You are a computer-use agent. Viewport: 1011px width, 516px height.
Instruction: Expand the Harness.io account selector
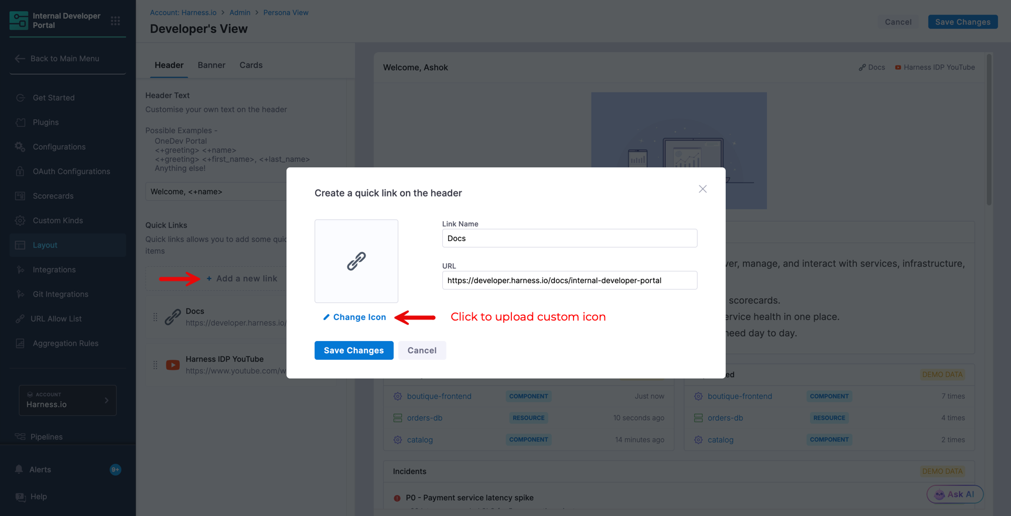click(x=67, y=400)
